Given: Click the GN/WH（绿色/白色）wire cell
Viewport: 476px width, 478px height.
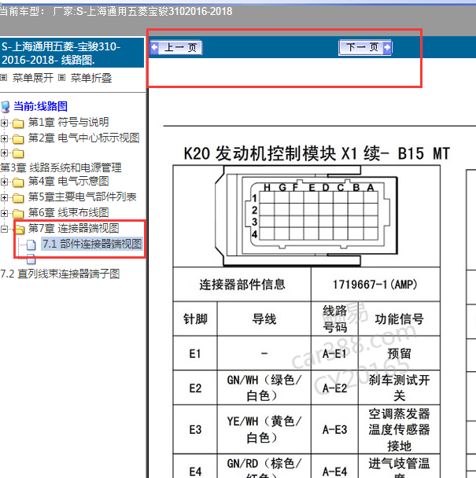Looking at the screenshot, I should pyautogui.click(x=264, y=388).
